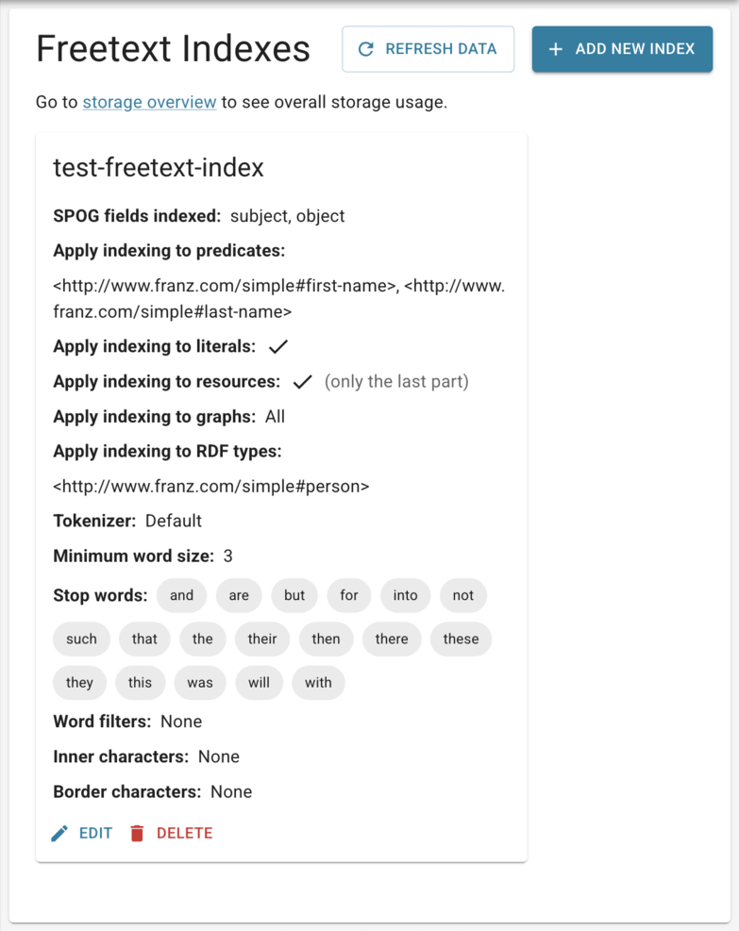The width and height of the screenshot is (739, 931).
Task: Click the 'was' stop word chip
Action: tap(199, 682)
